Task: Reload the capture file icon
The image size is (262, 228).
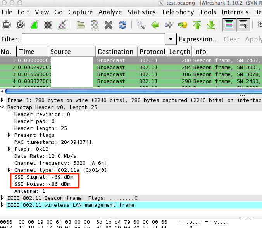Action: (x=122, y=25)
